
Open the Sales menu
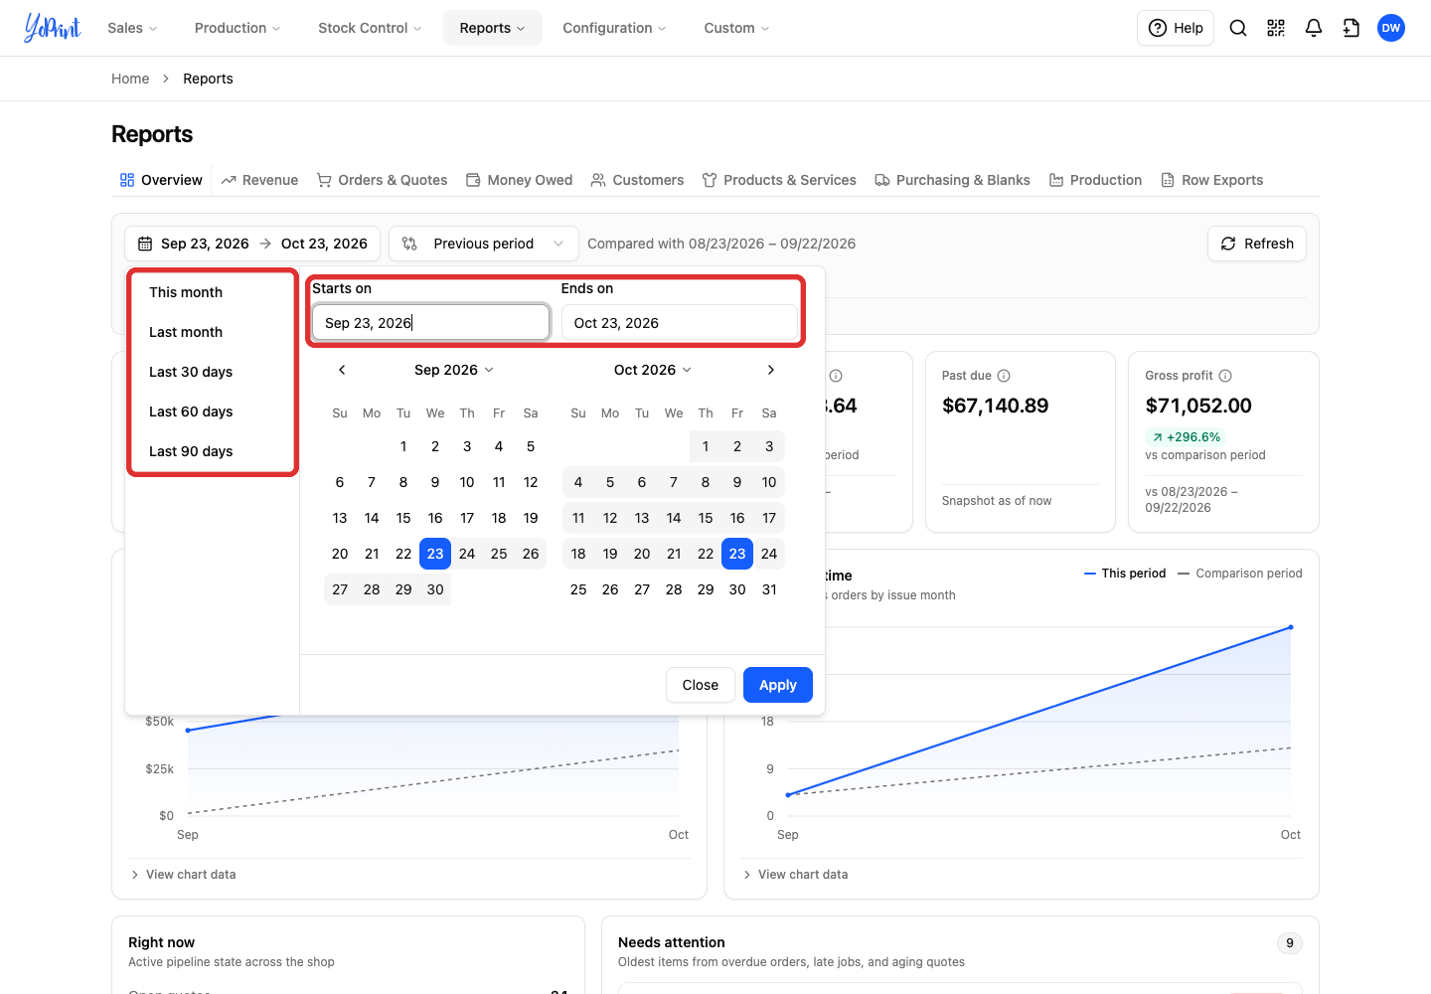pos(132,28)
